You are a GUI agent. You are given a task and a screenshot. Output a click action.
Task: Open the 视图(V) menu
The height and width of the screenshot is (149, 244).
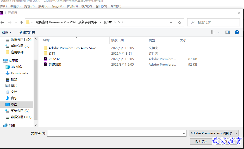pyautogui.click(x=86, y=6)
